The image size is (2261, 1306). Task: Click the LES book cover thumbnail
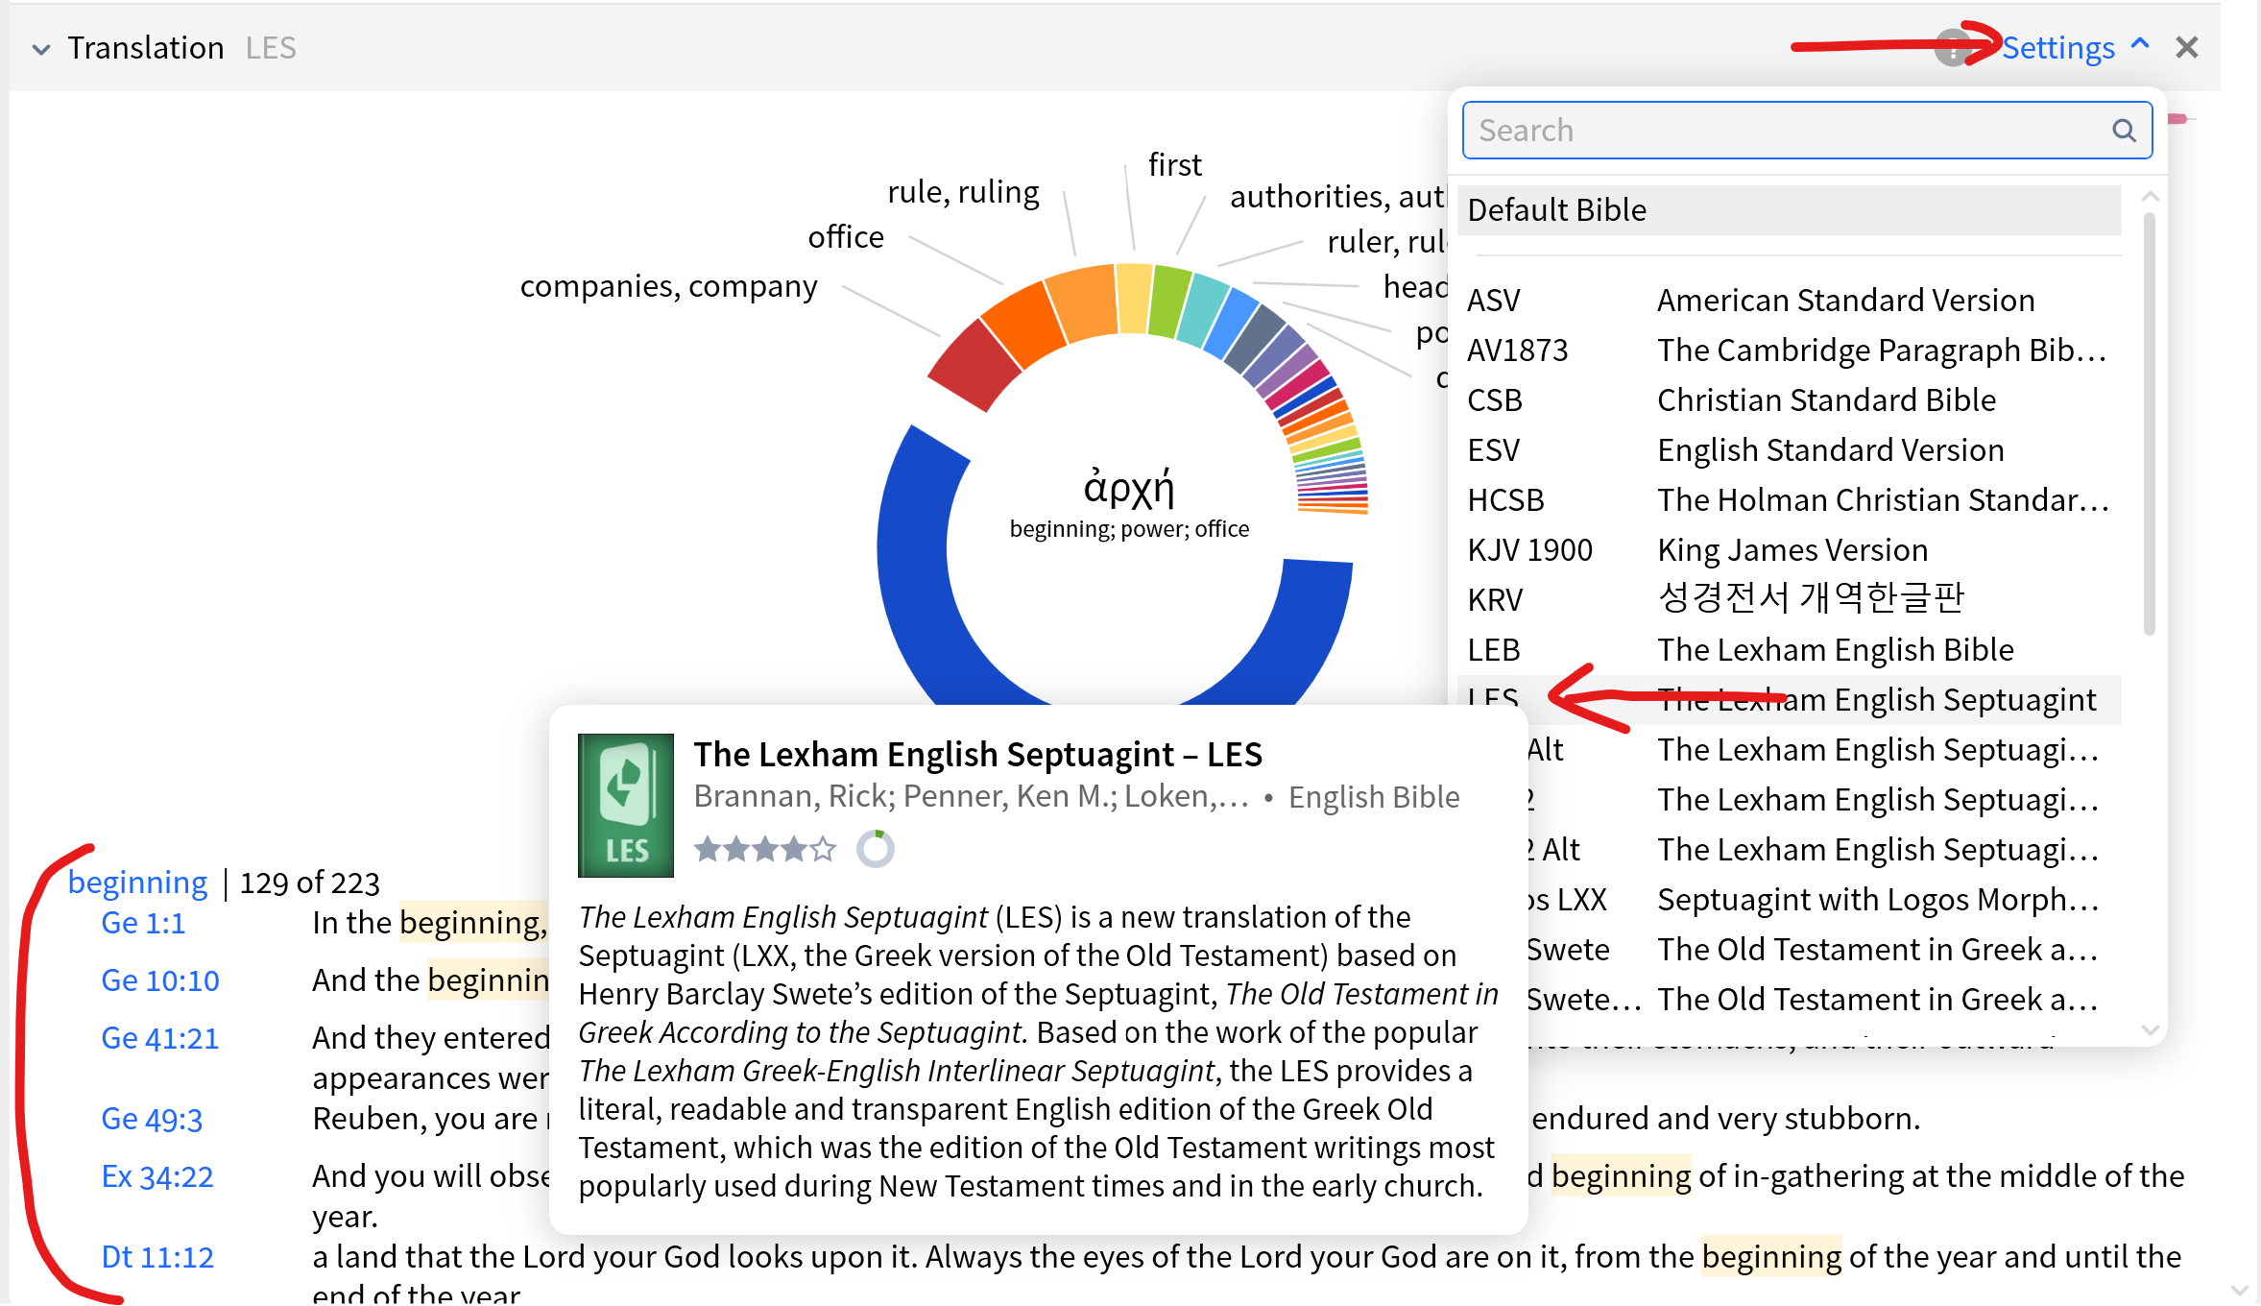(x=626, y=805)
